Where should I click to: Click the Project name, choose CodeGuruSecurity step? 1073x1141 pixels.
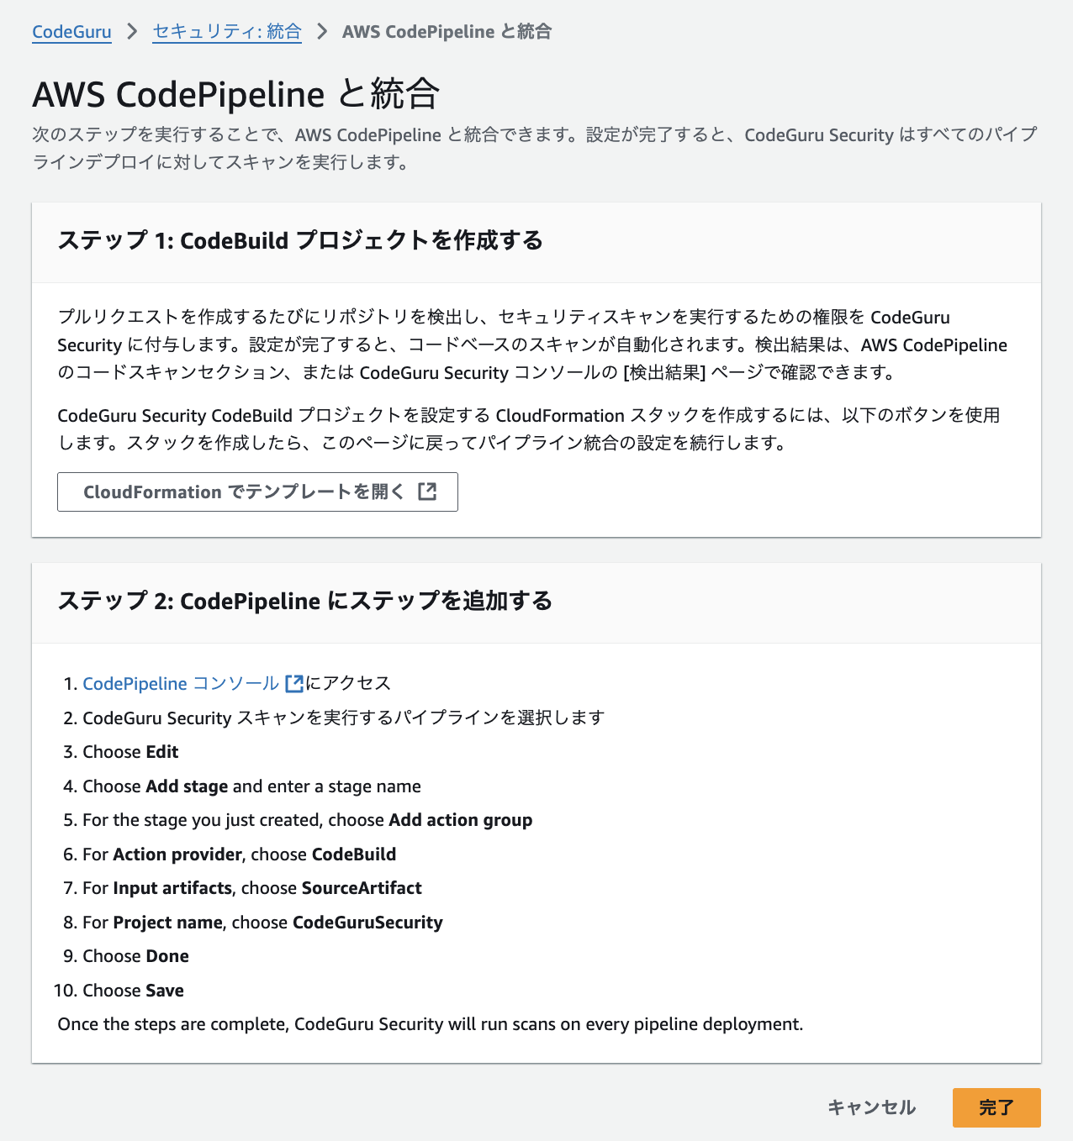point(262,923)
